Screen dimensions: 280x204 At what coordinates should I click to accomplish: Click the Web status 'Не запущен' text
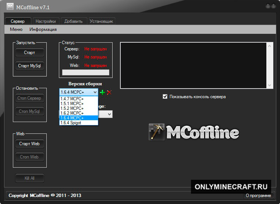[96, 65]
